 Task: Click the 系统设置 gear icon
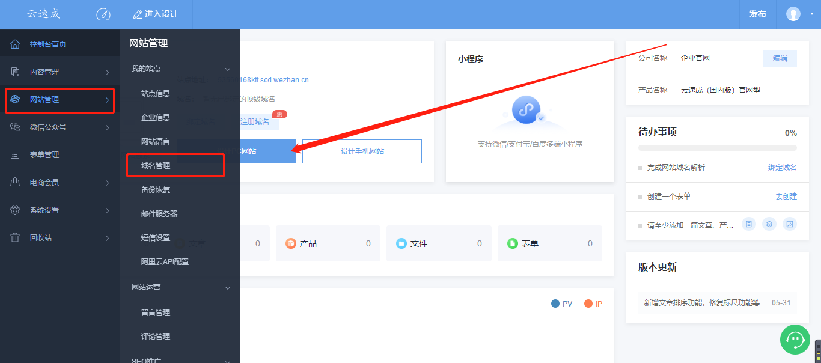click(x=16, y=210)
